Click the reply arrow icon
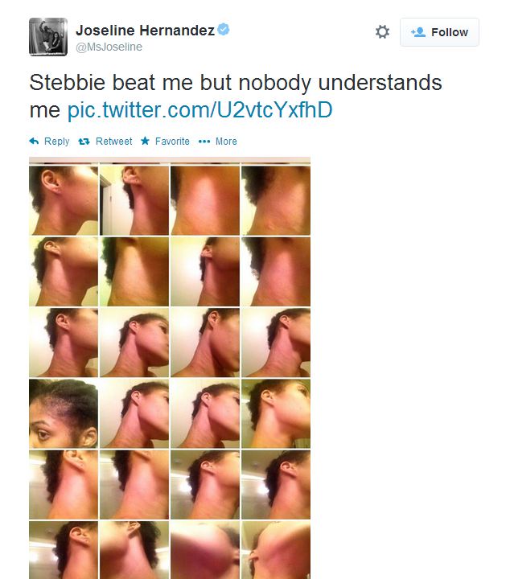The width and height of the screenshot is (510, 579). (x=34, y=141)
